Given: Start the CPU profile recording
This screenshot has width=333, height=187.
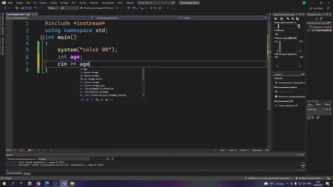Looking at the screenshot, I should [x=287, y=105].
